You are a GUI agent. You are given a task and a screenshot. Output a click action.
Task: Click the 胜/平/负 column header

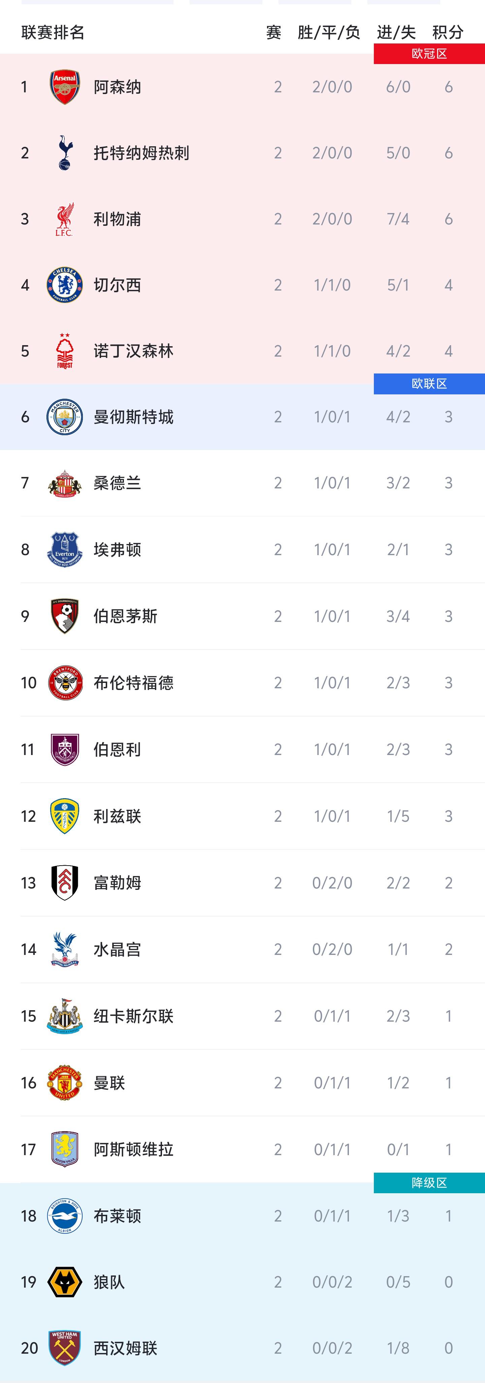point(329,32)
